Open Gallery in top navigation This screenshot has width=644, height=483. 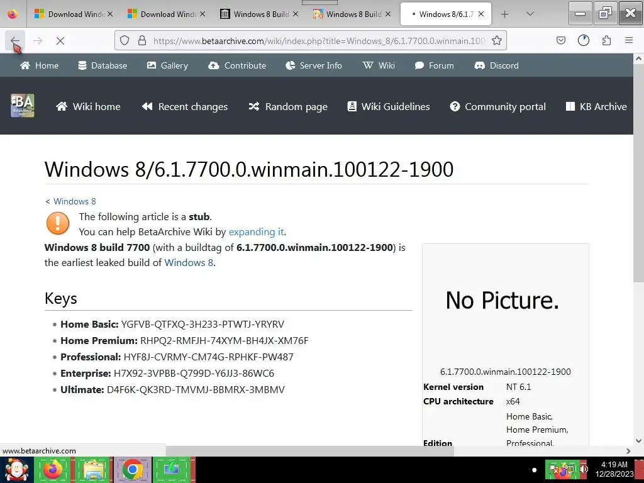pos(167,65)
